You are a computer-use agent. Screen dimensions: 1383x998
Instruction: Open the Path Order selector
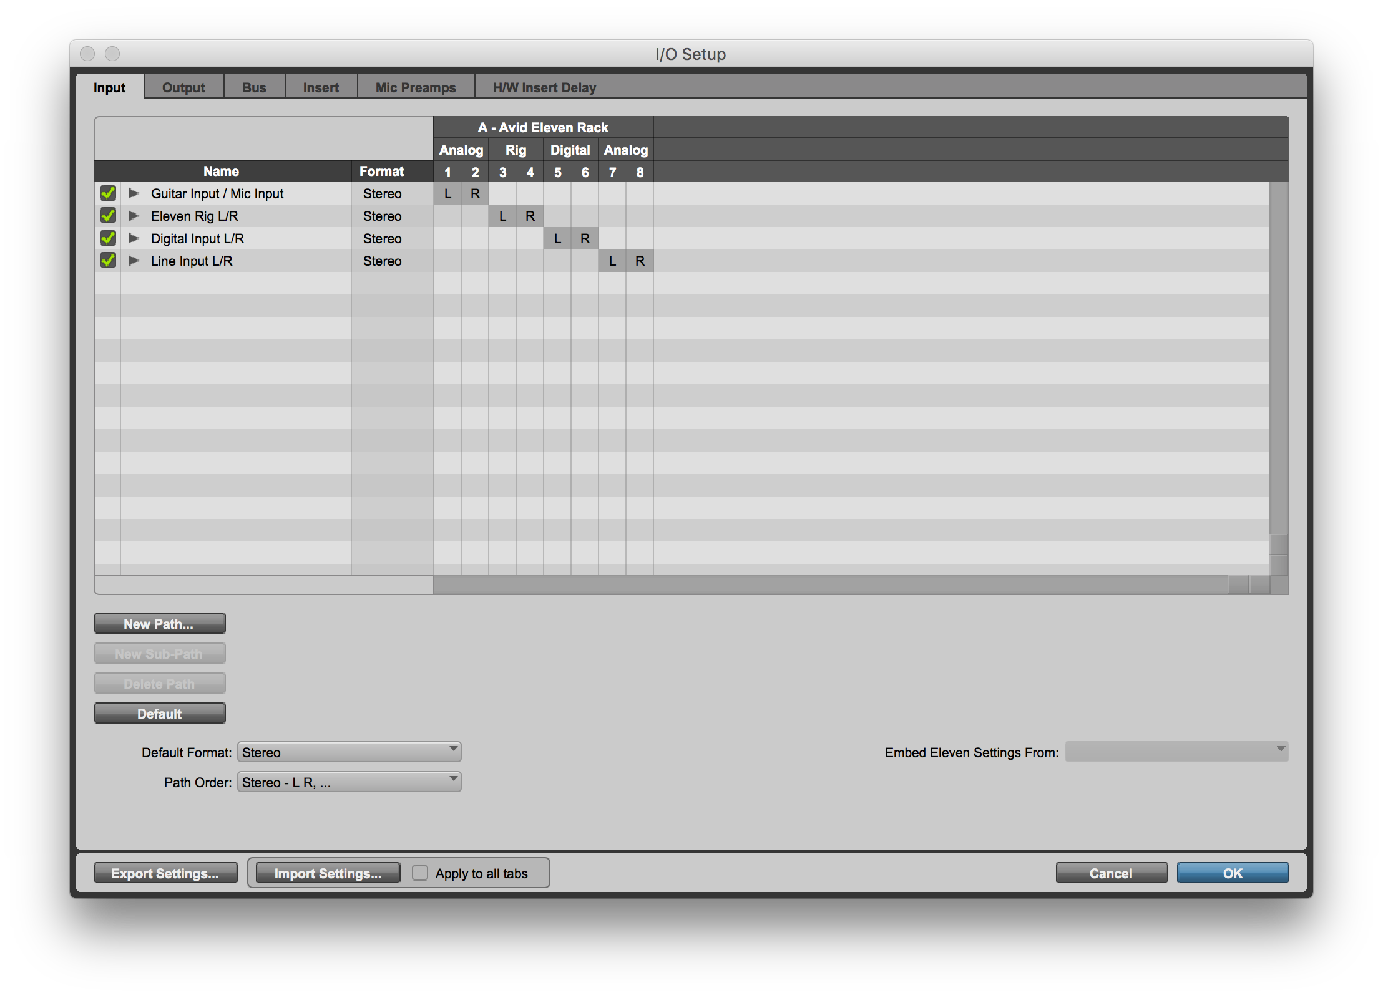tap(348, 782)
